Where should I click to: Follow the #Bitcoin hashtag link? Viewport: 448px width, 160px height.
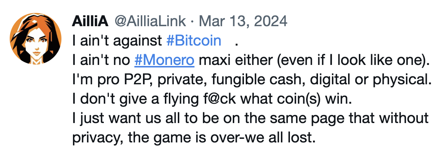pos(194,41)
